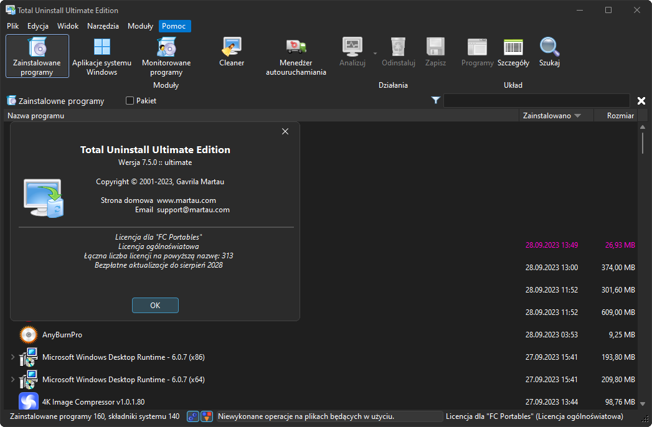The image size is (652, 427).
Task: Open the Plik menu
Action: pyautogui.click(x=13, y=26)
